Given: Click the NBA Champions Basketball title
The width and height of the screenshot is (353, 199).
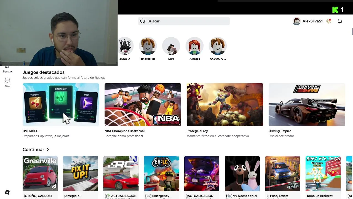Looking at the screenshot, I should (x=125, y=131).
